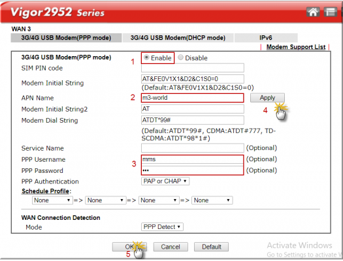Open the first Schedule Profile dropdown
This screenshot has width=343, height=261.
pos(52,200)
